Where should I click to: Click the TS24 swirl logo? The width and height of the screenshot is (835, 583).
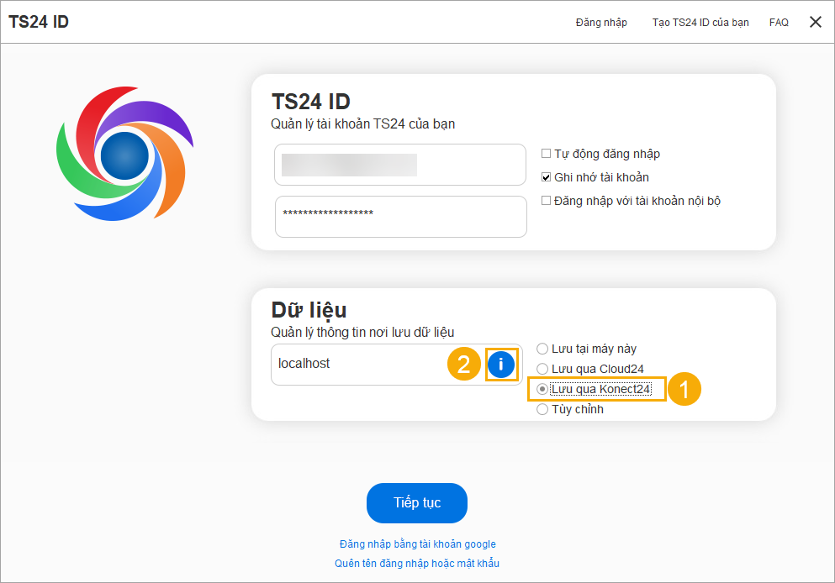[124, 154]
